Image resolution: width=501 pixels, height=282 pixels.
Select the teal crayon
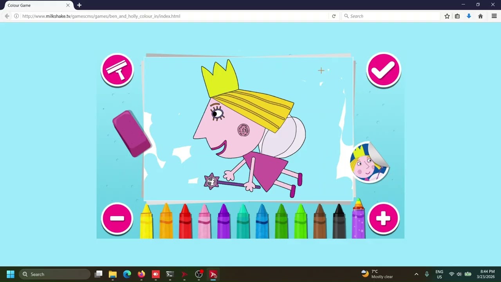point(243,221)
